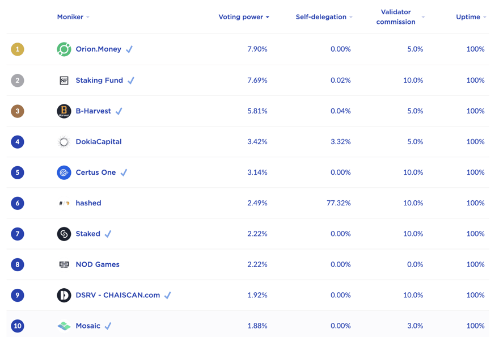The height and width of the screenshot is (337, 499).
Task: Open the Orion.Money validator link
Action: (x=98, y=49)
